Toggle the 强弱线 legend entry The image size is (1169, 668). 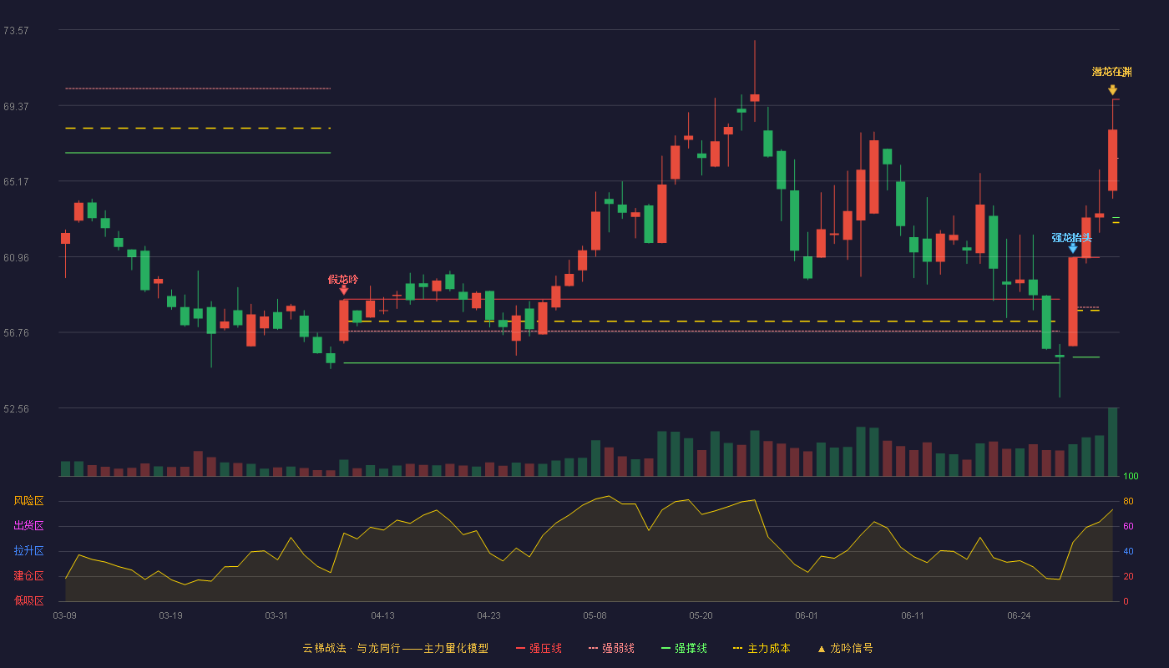[x=611, y=648]
